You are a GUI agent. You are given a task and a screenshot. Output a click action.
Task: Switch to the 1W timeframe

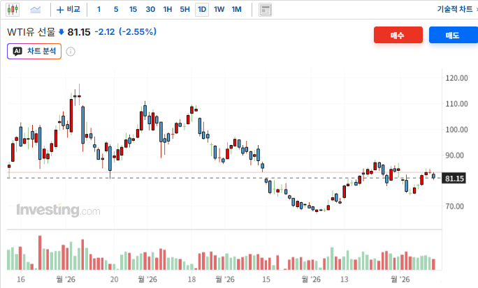[219, 10]
